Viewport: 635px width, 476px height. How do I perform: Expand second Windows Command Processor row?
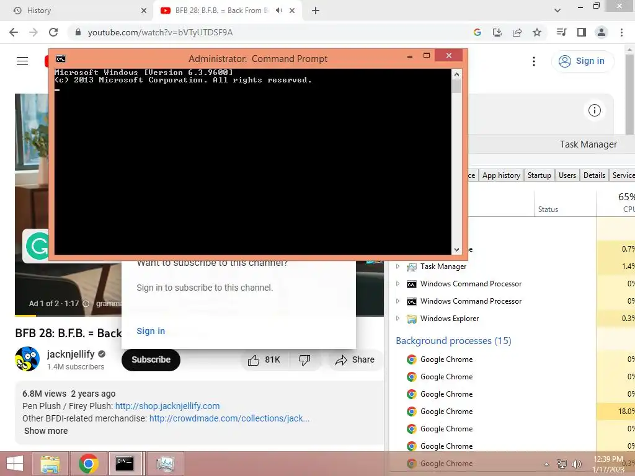[397, 301]
